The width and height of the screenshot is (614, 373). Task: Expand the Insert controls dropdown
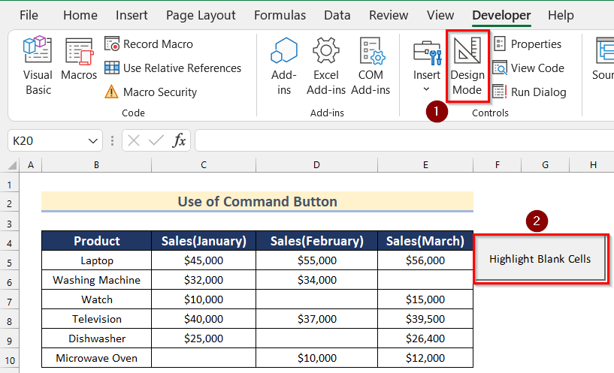pyautogui.click(x=427, y=66)
